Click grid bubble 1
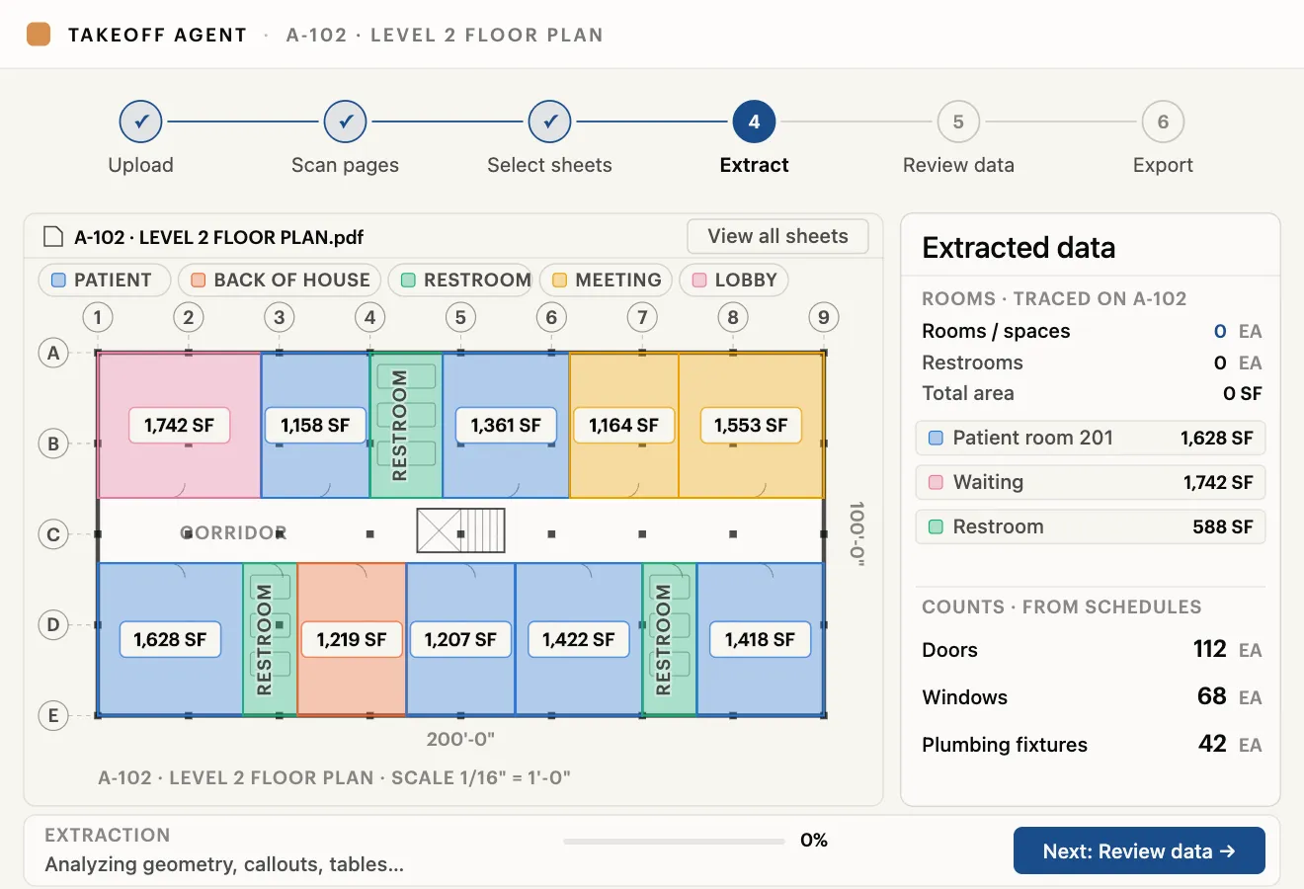1304x889 pixels. (97, 317)
